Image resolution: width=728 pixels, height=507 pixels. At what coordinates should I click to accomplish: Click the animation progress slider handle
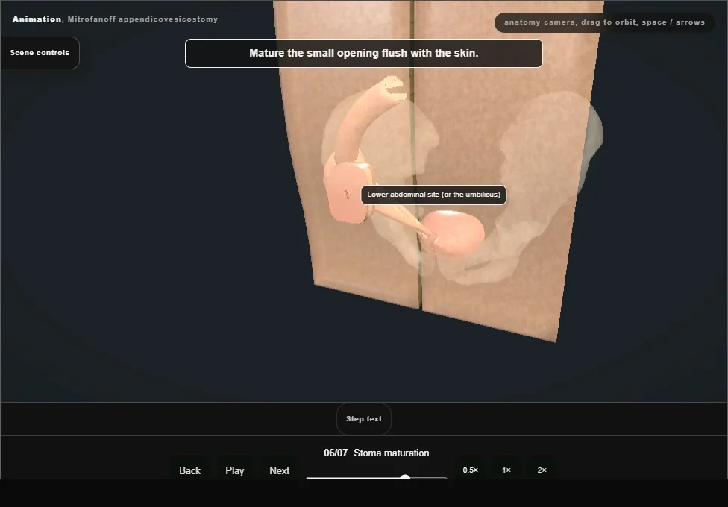pos(405,478)
